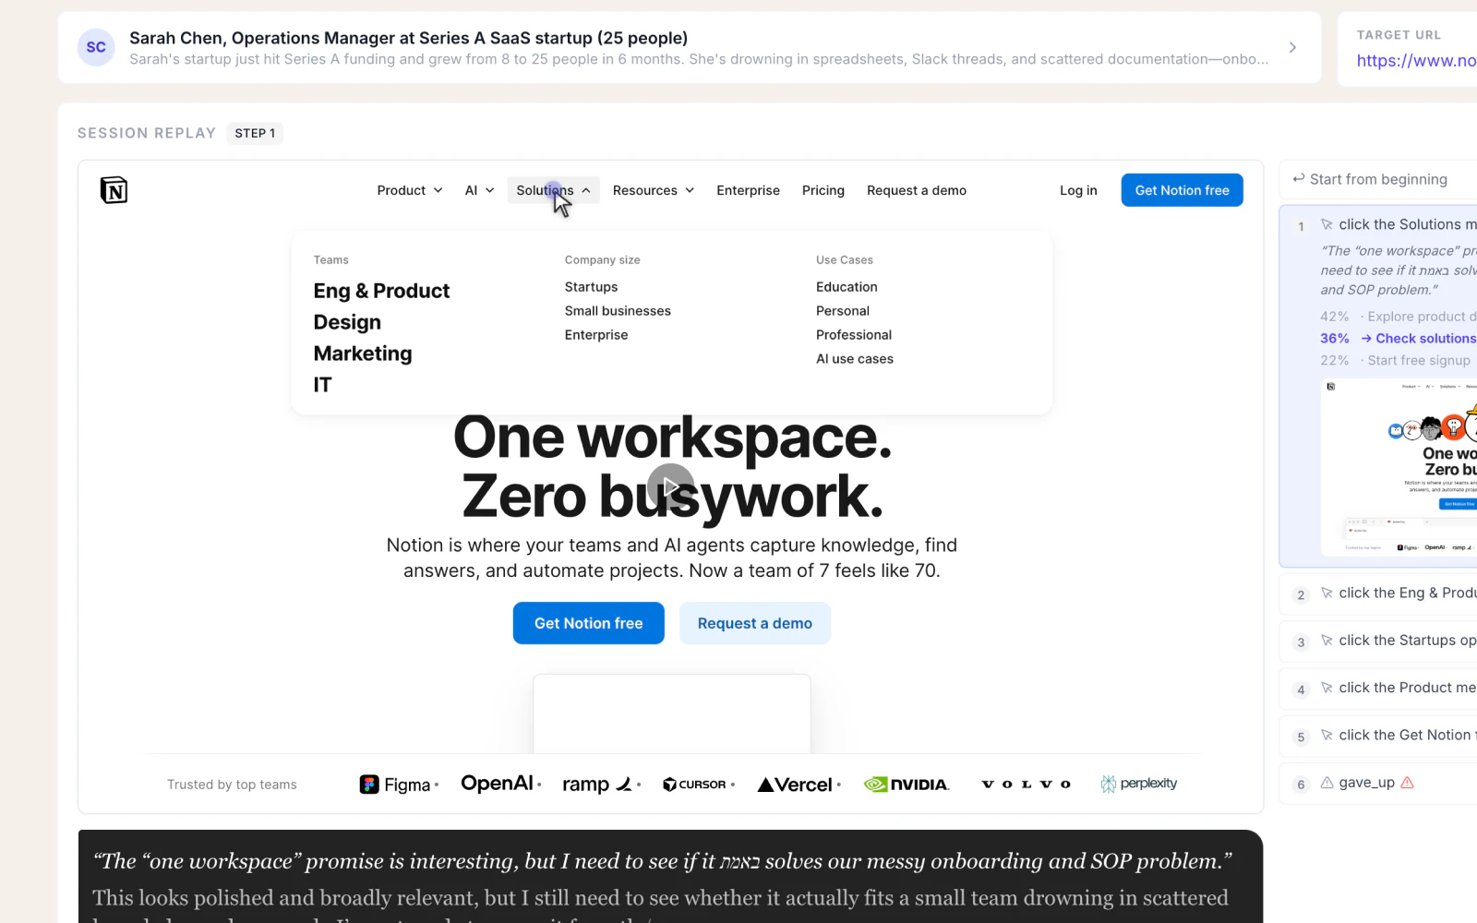Screen dimensions: 1477x923
Task: Click the warning icon next to gave_up
Action: click(1407, 783)
